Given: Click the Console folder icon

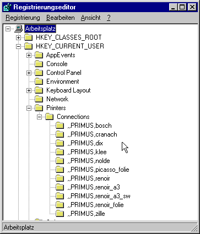Looking at the screenshot, I should pyautogui.click(x=39, y=64).
